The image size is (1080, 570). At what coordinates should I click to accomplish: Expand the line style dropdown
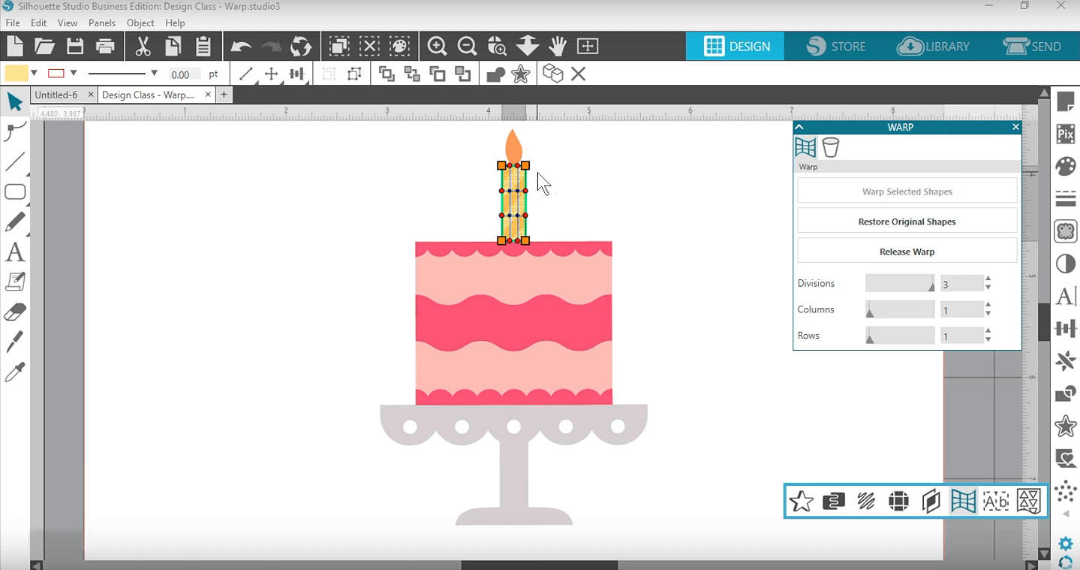coord(154,74)
